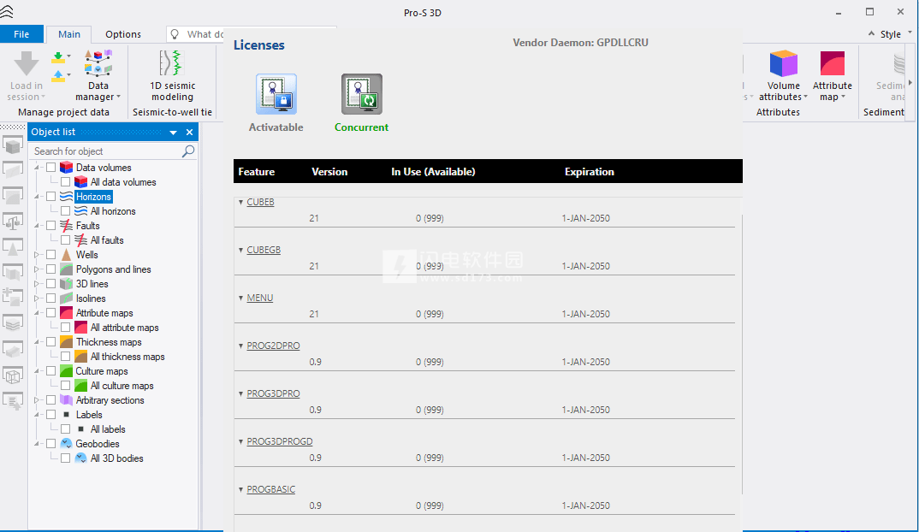Click the Arbitrary sections purple icon
Screen dimensions: 919x532
point(66,400)
